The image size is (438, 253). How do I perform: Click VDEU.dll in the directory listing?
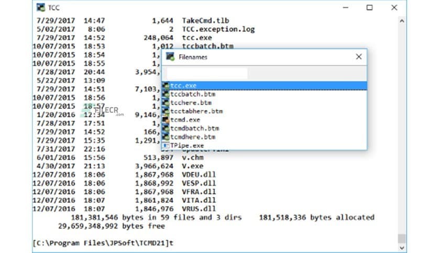(x=199, y=175)
